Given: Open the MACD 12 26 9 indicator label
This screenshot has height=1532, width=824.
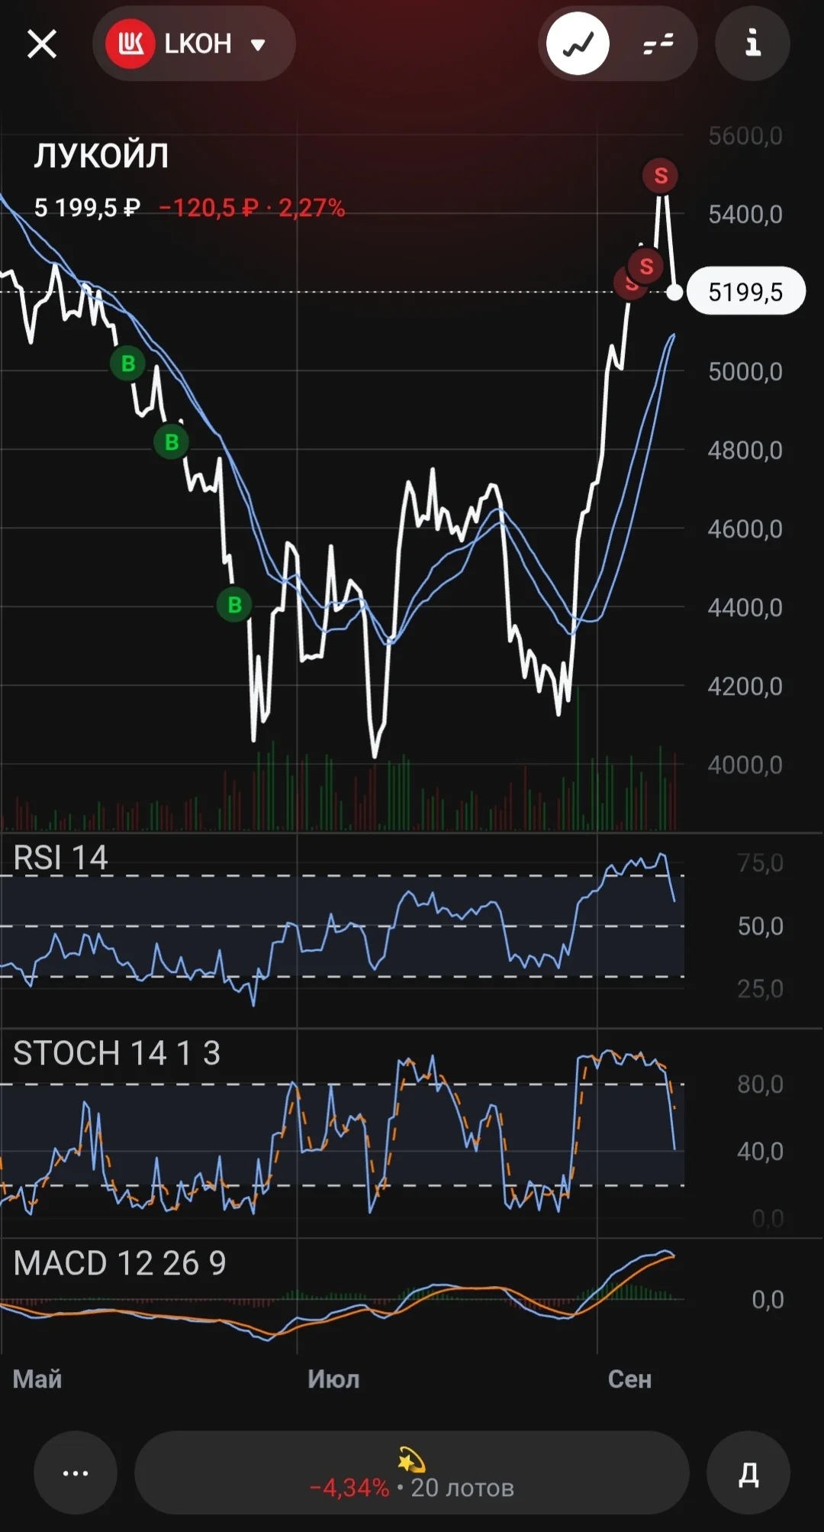Looking at the screenshot, I should point(120,1263).
